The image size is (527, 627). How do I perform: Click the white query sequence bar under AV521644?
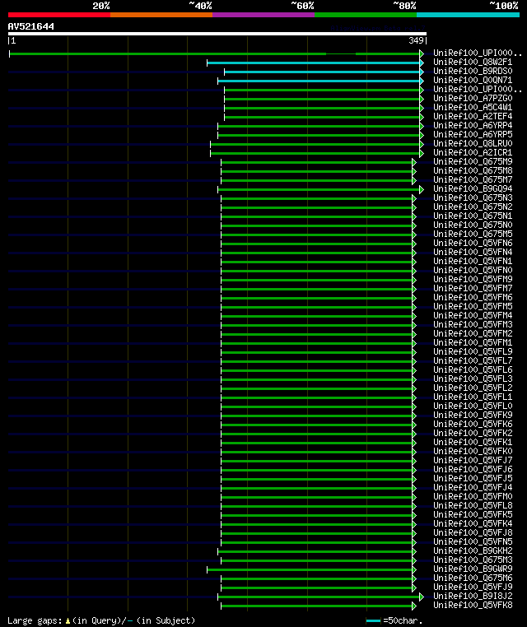tap(217, 34)
